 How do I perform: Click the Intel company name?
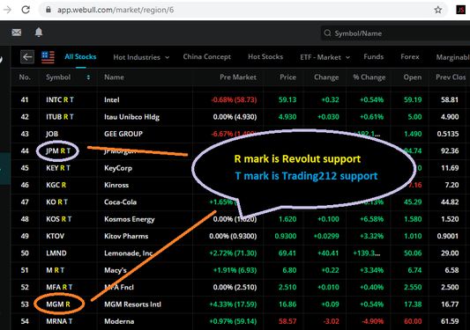[x=111, y=100]
